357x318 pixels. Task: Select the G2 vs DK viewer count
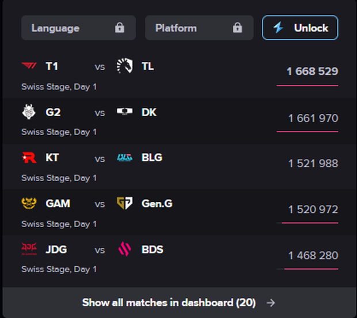[x=313, y=118]
